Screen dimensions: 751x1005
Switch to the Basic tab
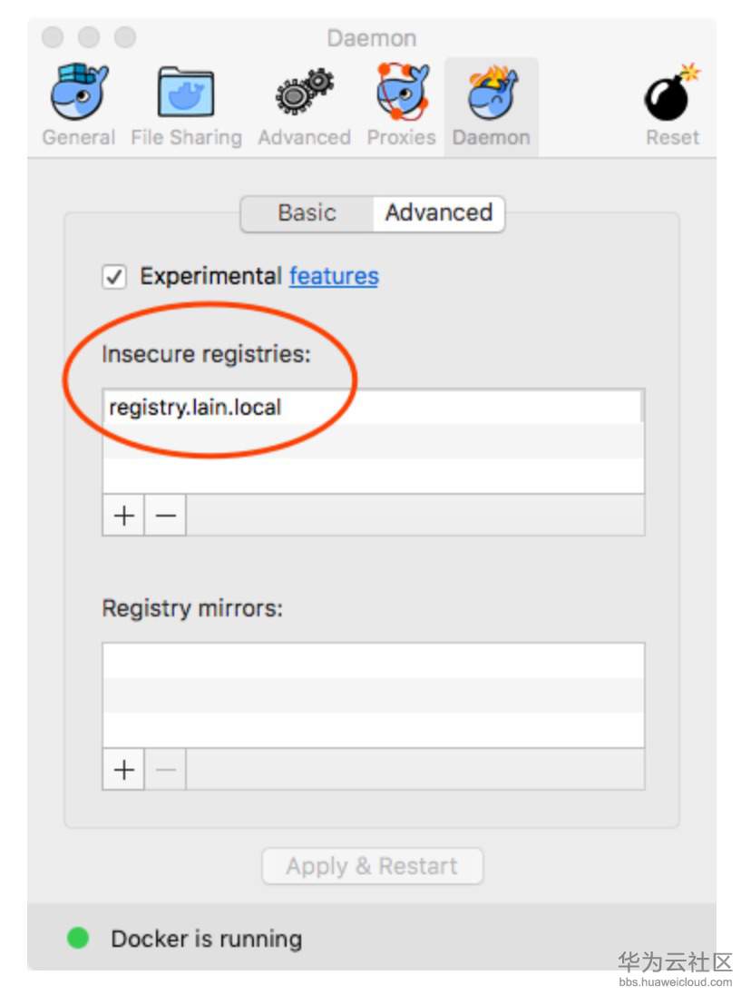[307, 213]
